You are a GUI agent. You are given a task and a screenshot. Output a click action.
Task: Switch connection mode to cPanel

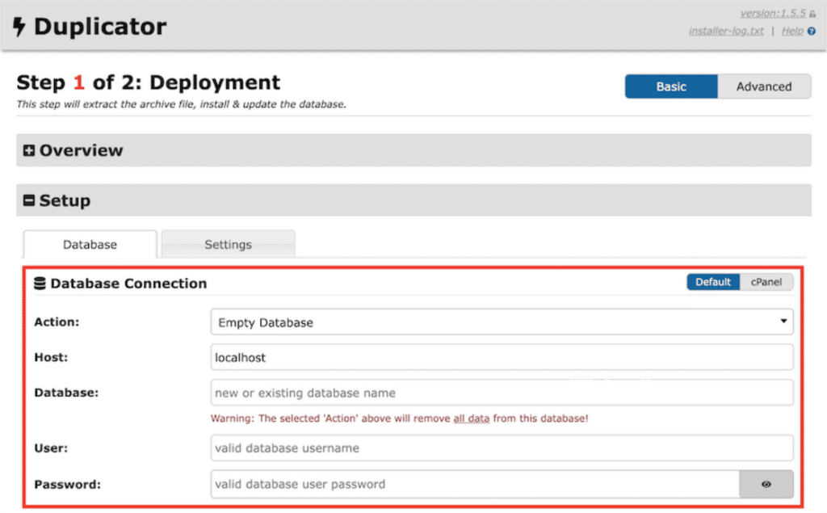click(766, 282)
